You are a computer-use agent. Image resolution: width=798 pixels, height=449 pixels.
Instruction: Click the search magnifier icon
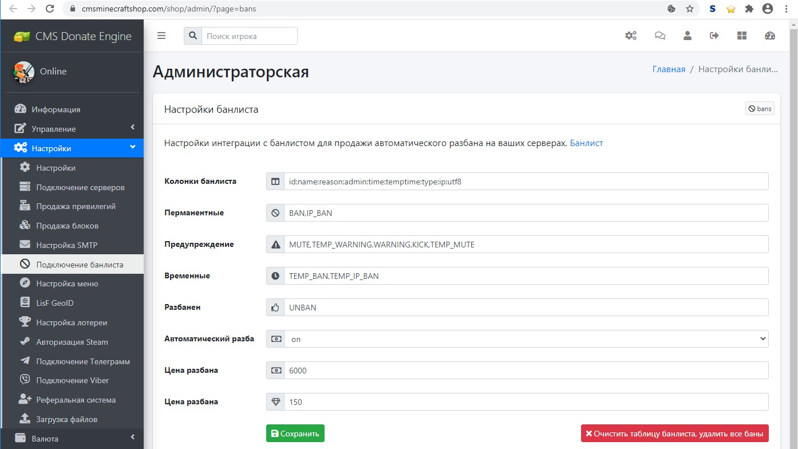(193, 36)
